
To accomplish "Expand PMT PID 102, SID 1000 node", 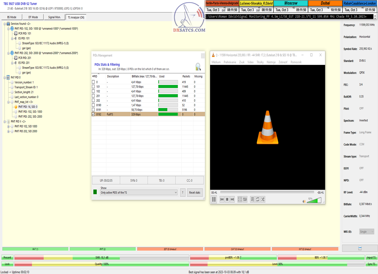I will pyautogui.click(x=8, y=126).
